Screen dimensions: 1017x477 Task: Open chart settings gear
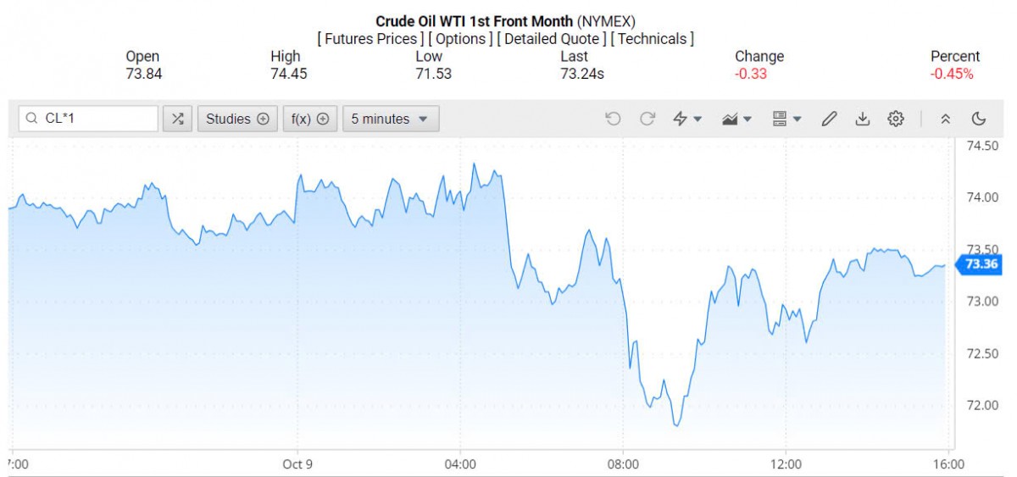(896, 119)
